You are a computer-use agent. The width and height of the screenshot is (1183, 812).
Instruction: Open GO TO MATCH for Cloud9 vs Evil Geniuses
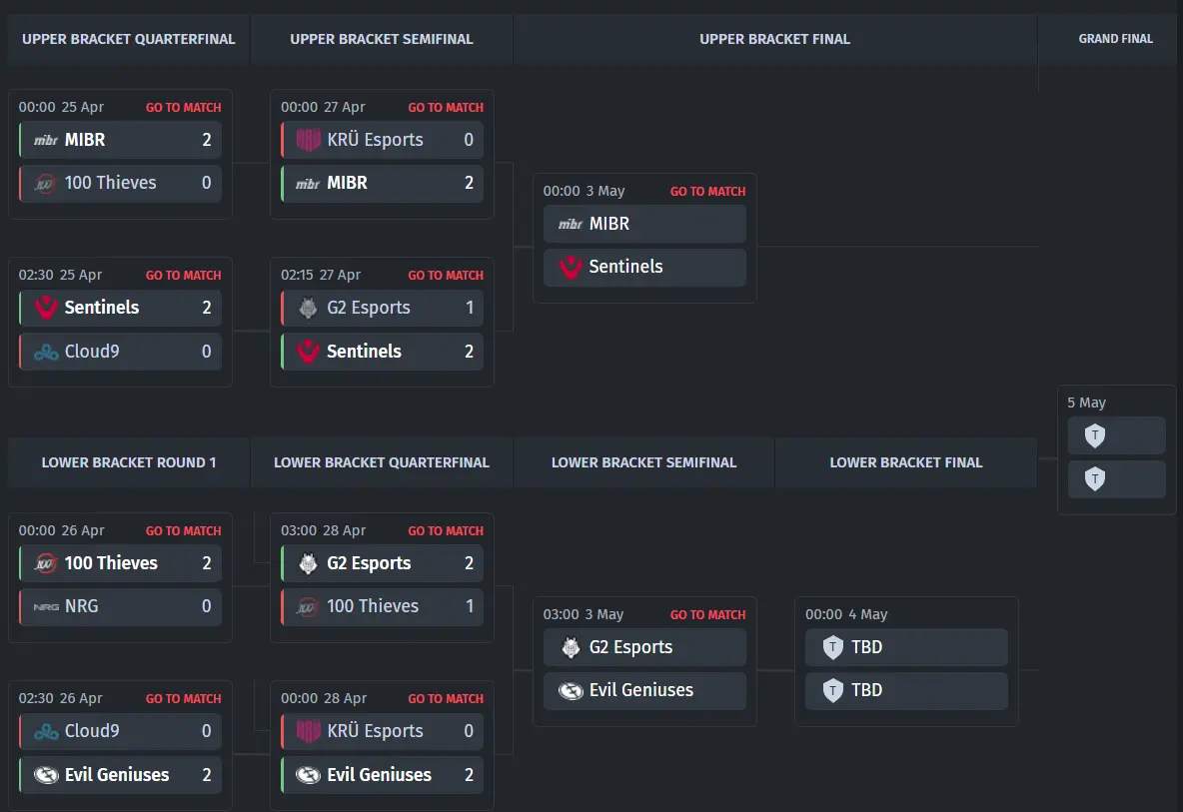(183, 699)
